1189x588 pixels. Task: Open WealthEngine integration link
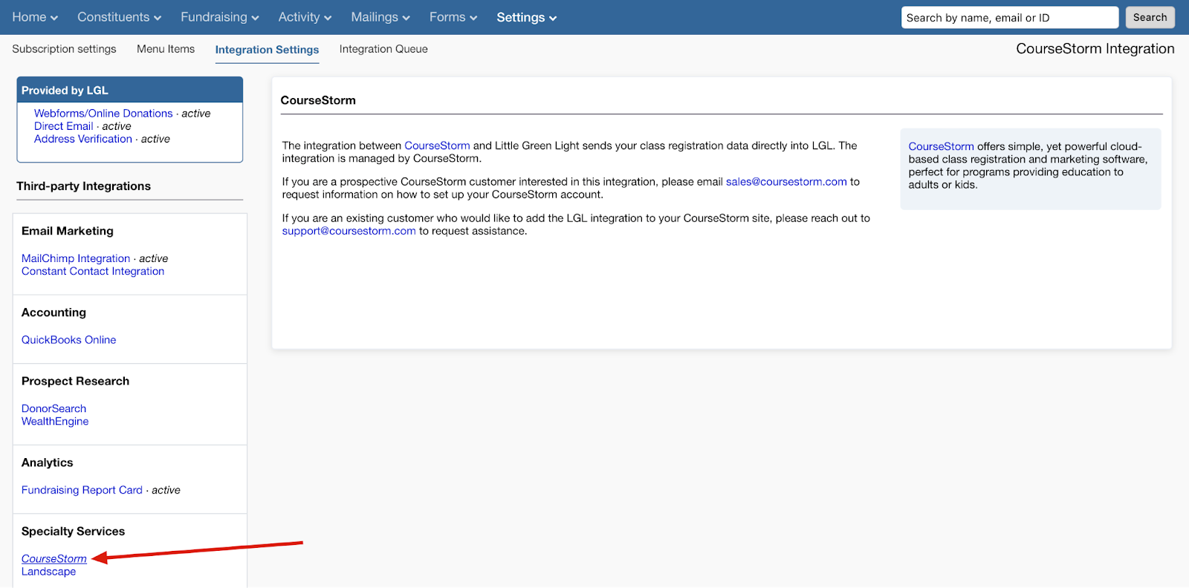point(55,421)
